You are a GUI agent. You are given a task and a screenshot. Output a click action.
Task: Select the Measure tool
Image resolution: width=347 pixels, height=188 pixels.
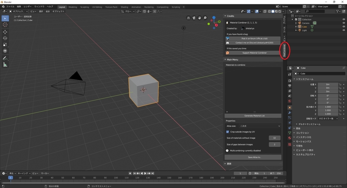coord(5,64)
